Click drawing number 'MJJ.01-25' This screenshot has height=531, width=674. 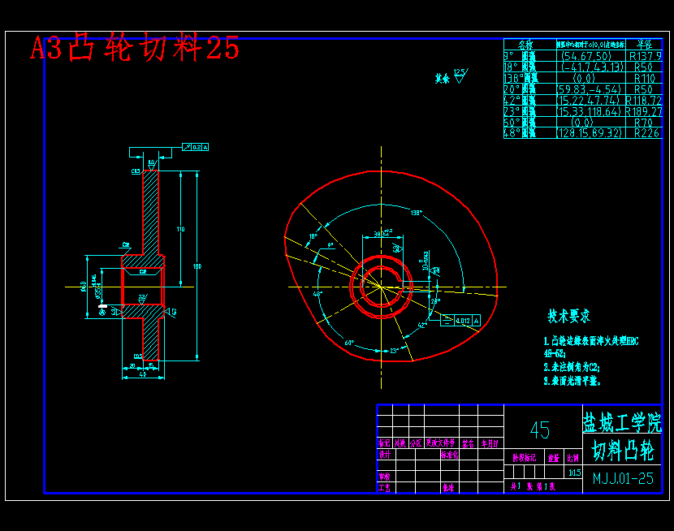point(623,478)
